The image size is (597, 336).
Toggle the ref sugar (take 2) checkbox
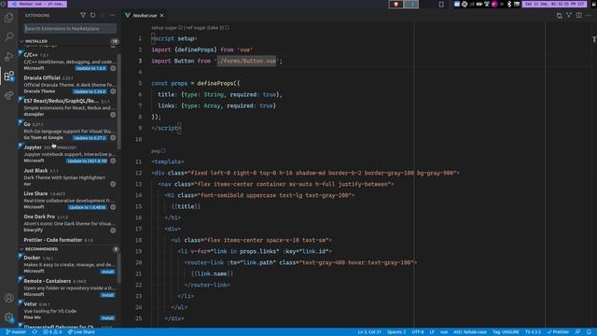227,27
